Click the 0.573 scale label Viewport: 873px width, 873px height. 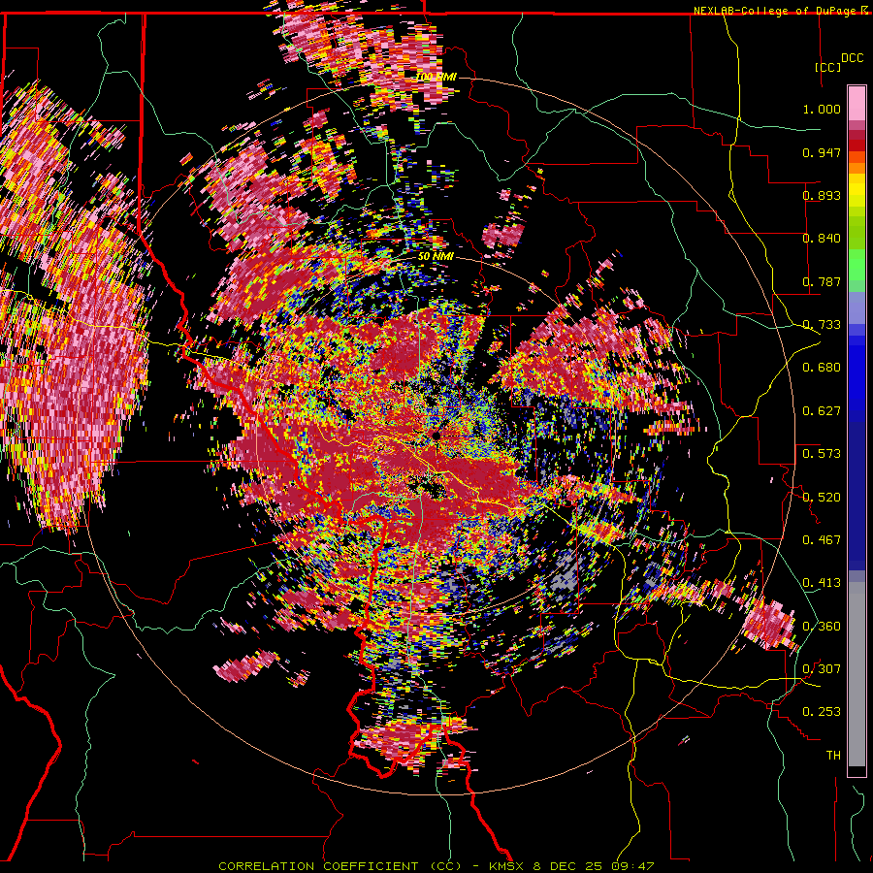click(822, 454)
